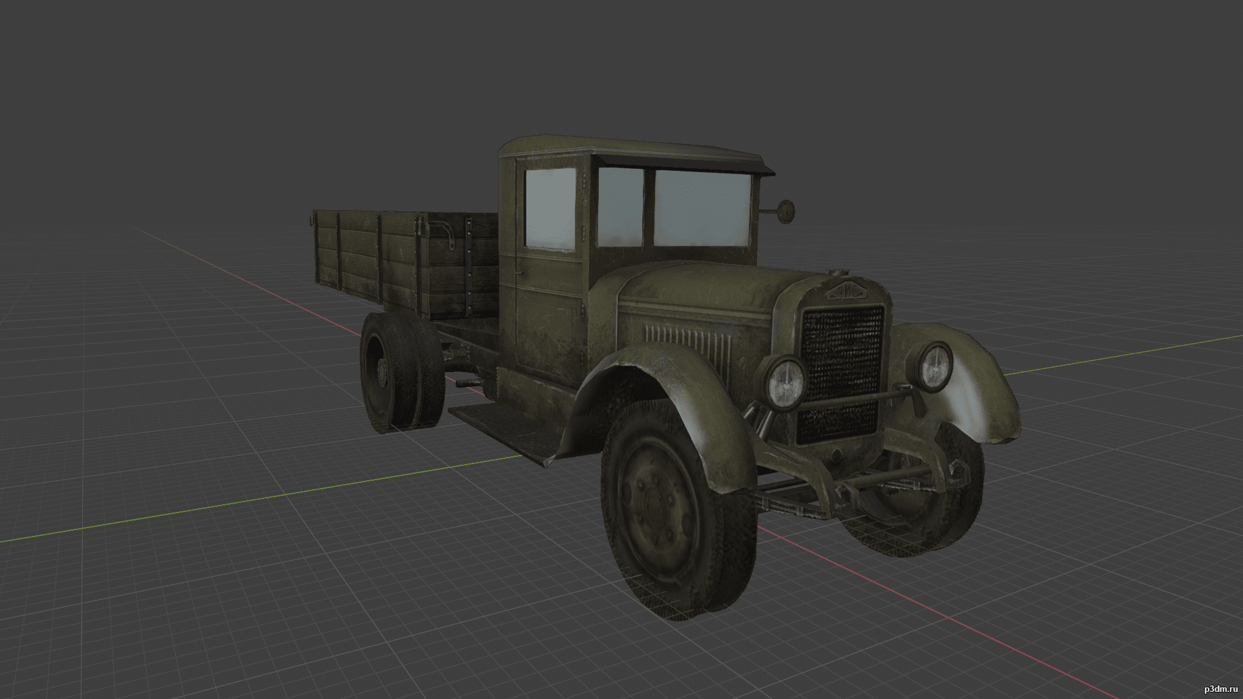Viewport: 1243px width, 699px height.
Task: Click the right windshield pane
Action: coord(702,208)
